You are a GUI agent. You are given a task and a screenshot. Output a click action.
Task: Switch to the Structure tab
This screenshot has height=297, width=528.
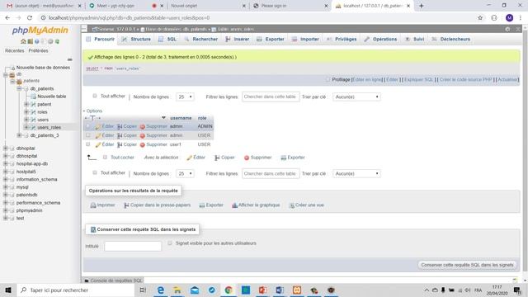click(136, 40)
